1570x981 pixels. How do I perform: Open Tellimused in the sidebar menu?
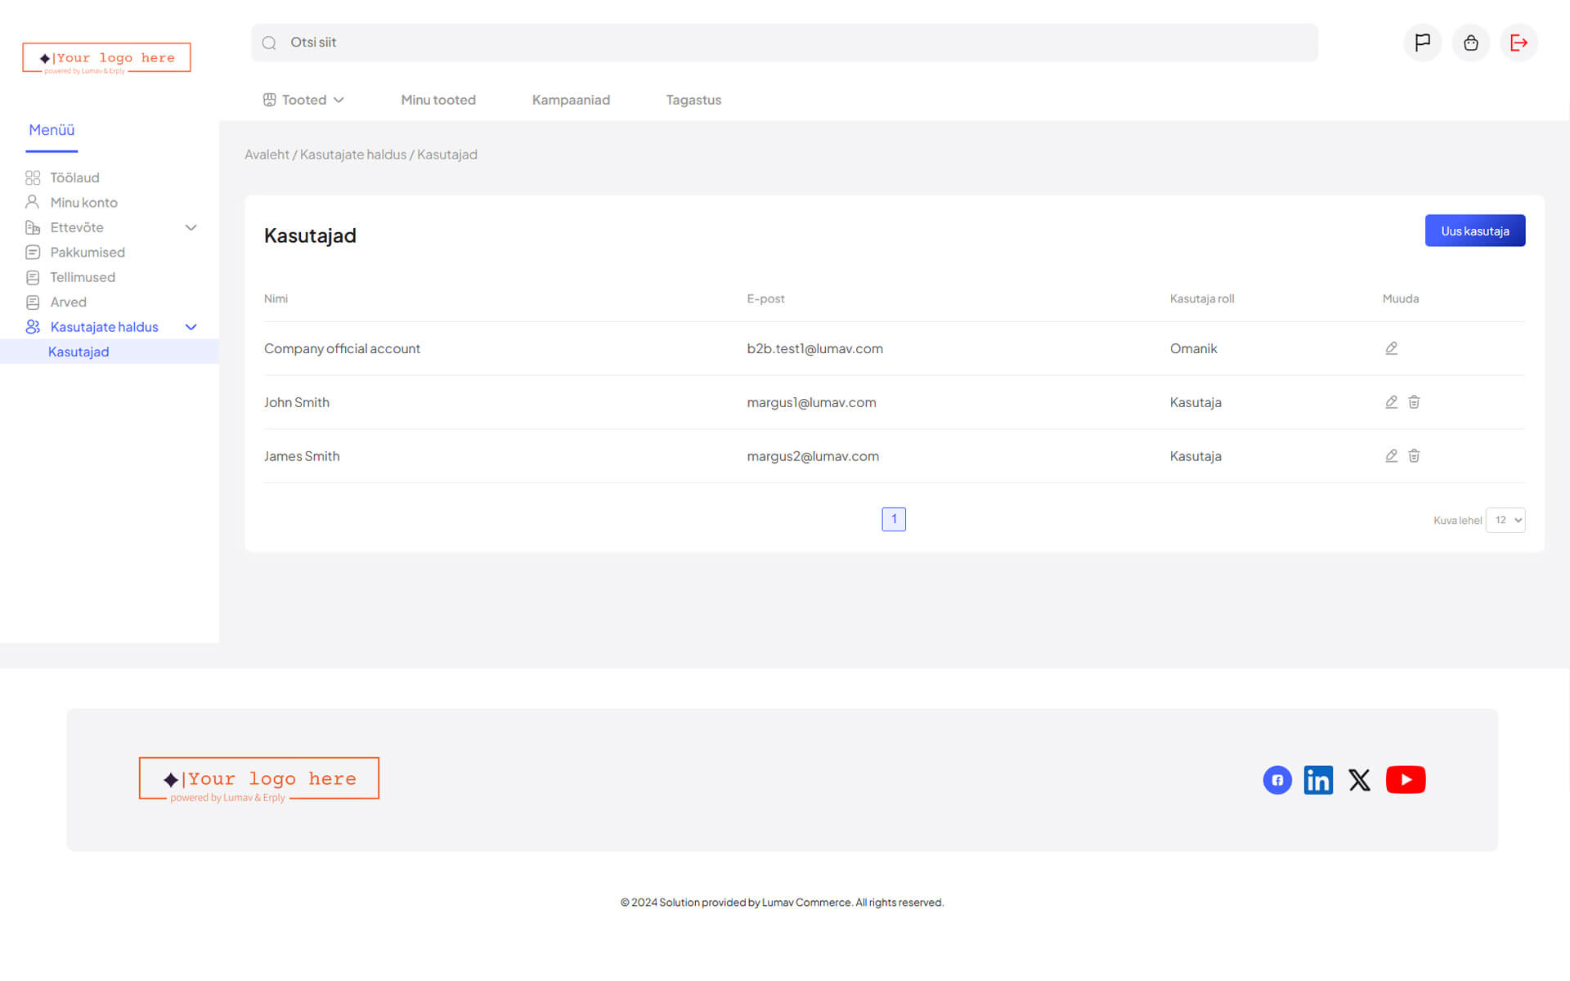pos(83,277)
